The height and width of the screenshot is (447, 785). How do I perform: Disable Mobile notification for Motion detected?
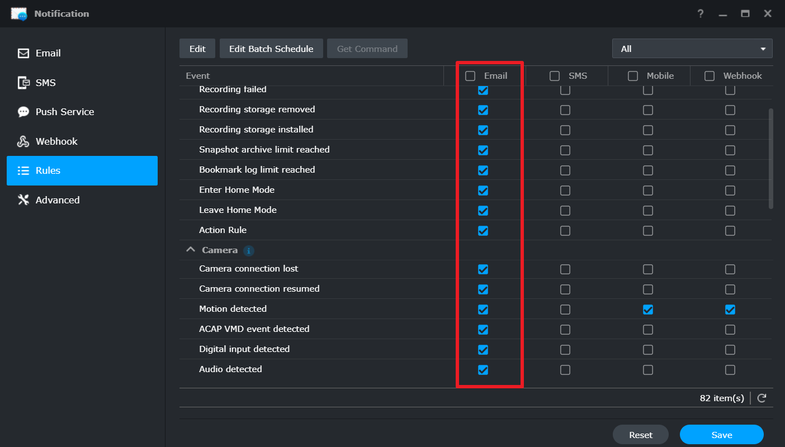(x=647, y=310)
